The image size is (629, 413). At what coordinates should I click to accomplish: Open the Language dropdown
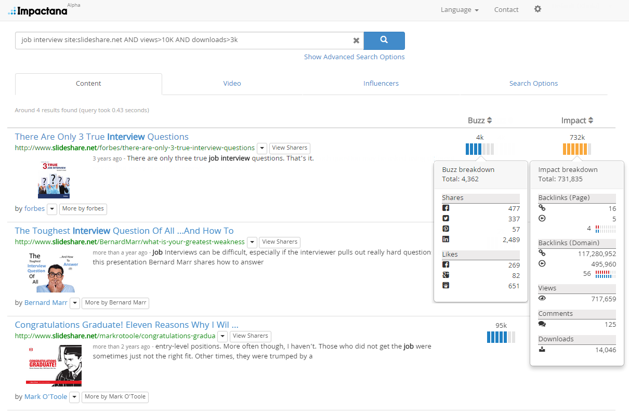pos(460,9)
